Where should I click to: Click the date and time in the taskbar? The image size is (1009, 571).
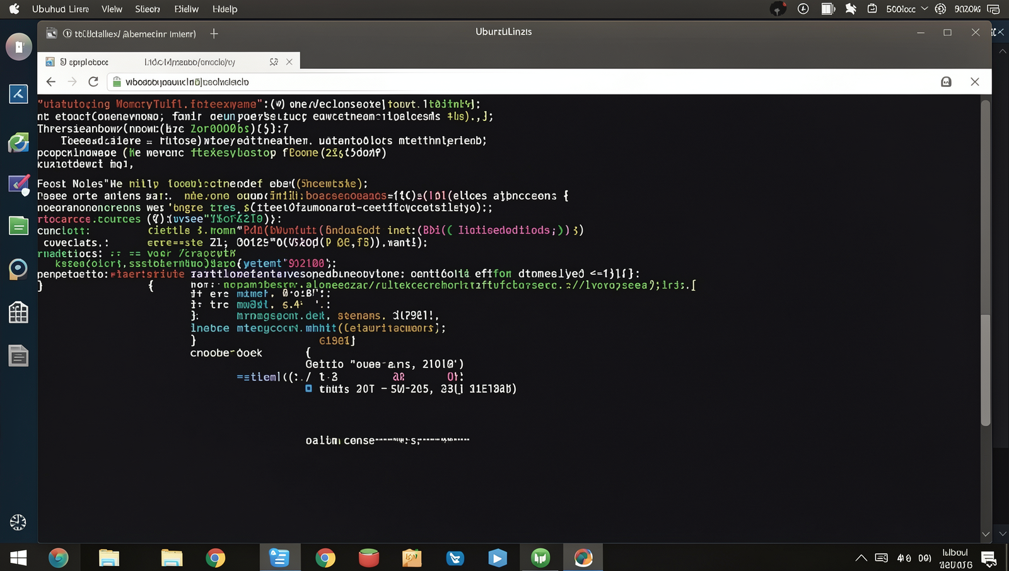pyautogui.click(x=955, y=558)
